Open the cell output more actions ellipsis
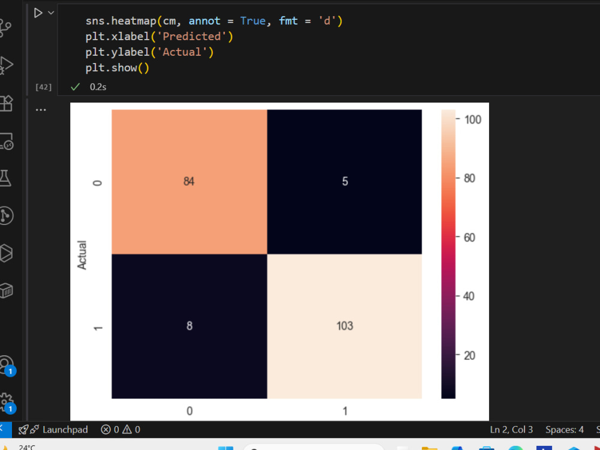Image resolution: width=600 pixels, height=450 pixels. click(x=41, y=110)
